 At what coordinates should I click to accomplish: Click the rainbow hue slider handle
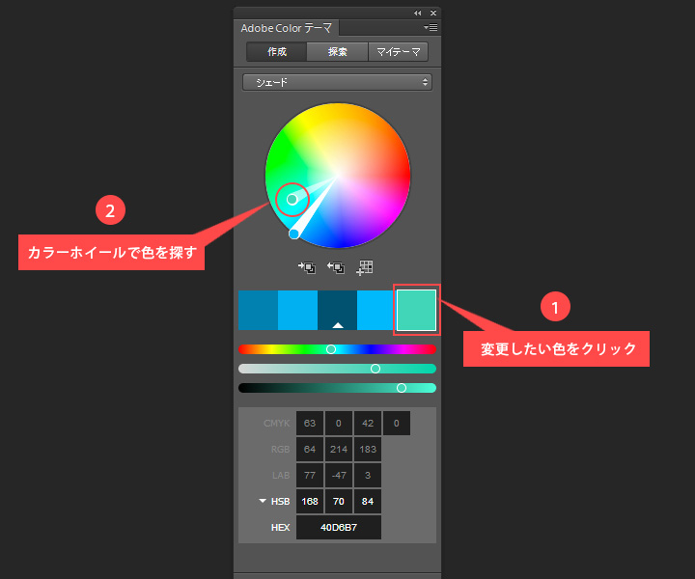[331, 349]
